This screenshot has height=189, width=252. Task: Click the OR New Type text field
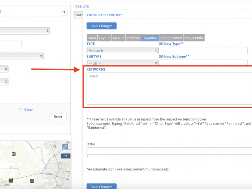[x=203, y=50]
